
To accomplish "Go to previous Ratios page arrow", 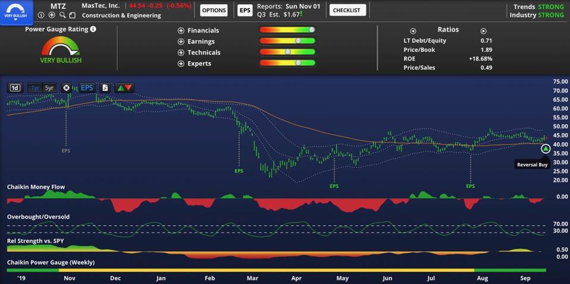I will [414, 31].
